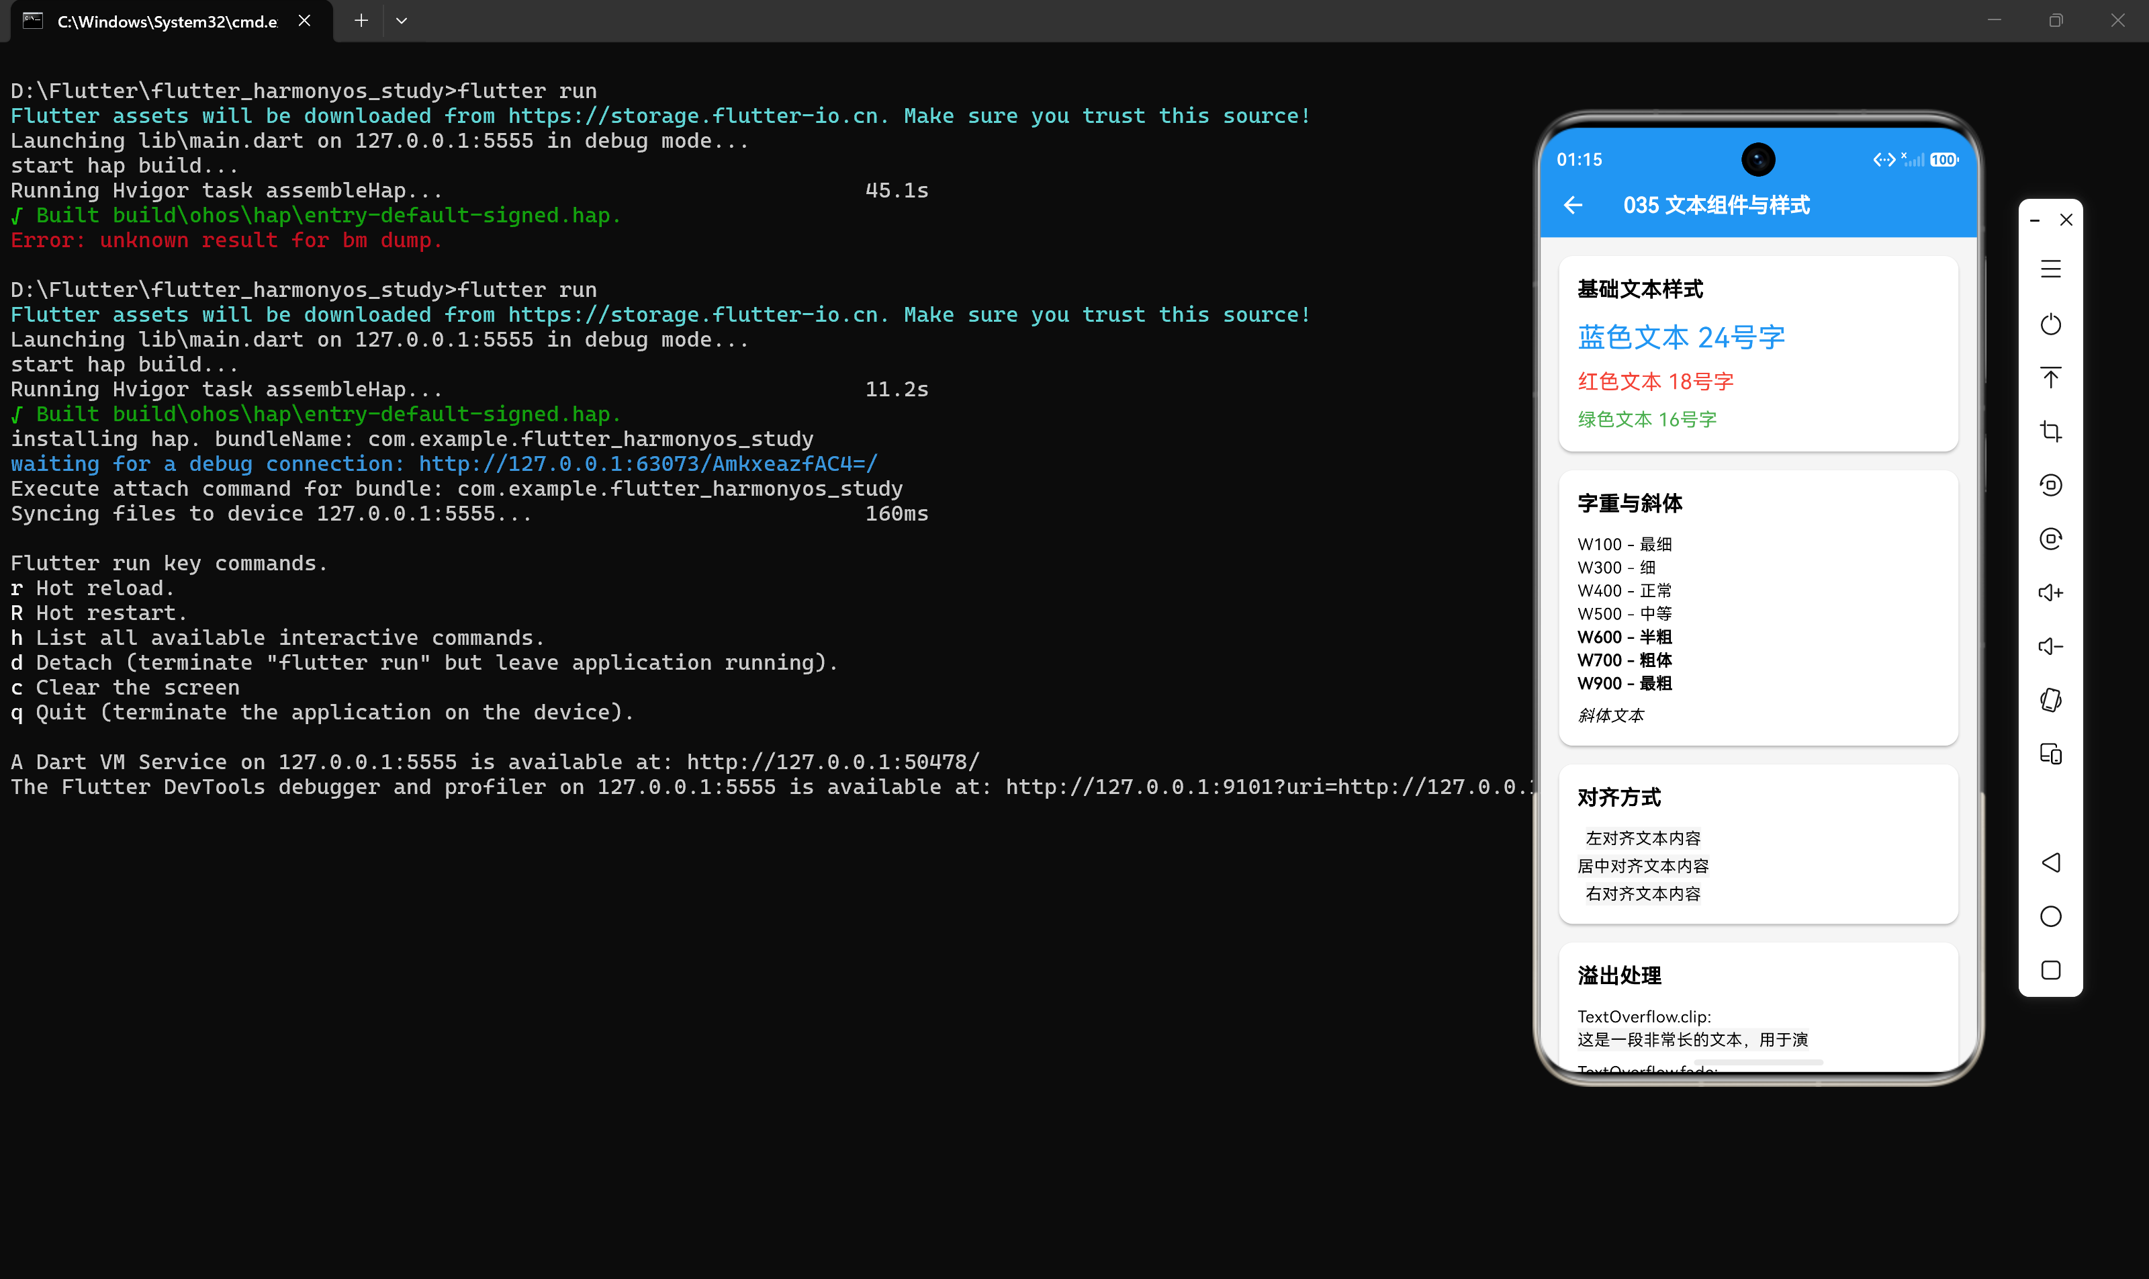2149x1279 pixels.
Task: Expand the terminal profile dropdown chevron
Action: (x=402, y=21)
